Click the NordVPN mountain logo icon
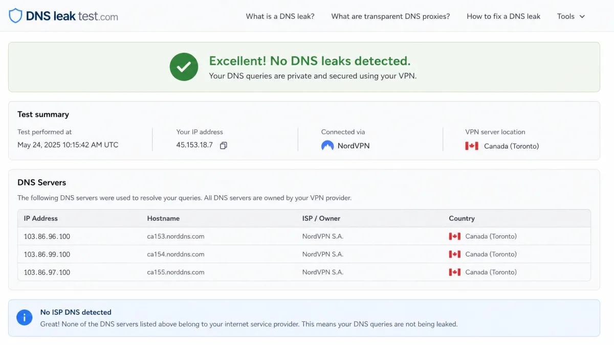 (327, 146)
